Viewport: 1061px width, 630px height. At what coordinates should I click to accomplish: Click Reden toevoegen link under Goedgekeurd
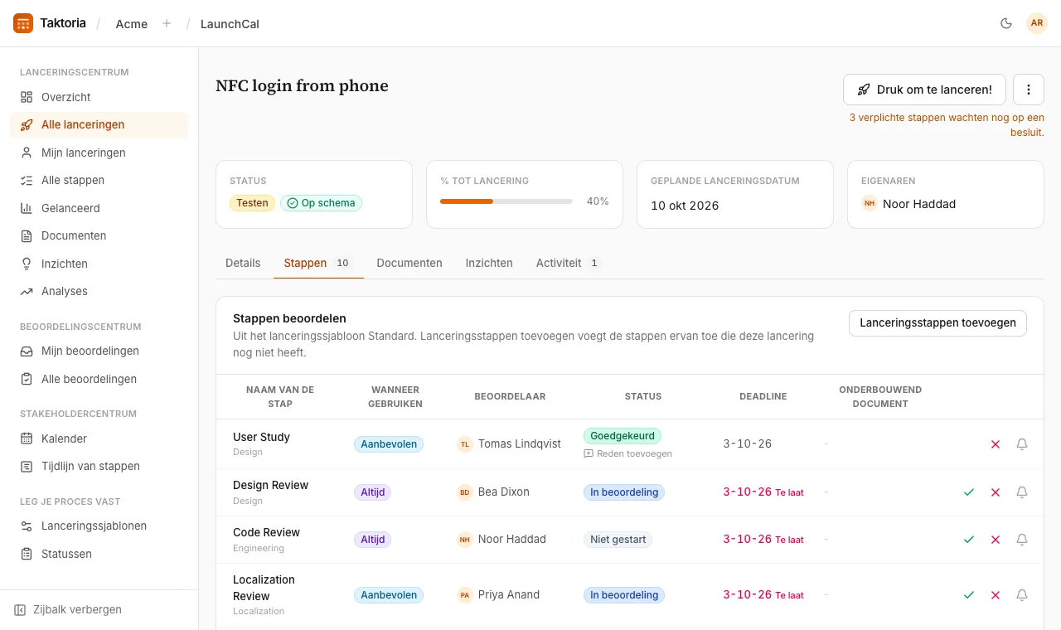click(628, 453)
